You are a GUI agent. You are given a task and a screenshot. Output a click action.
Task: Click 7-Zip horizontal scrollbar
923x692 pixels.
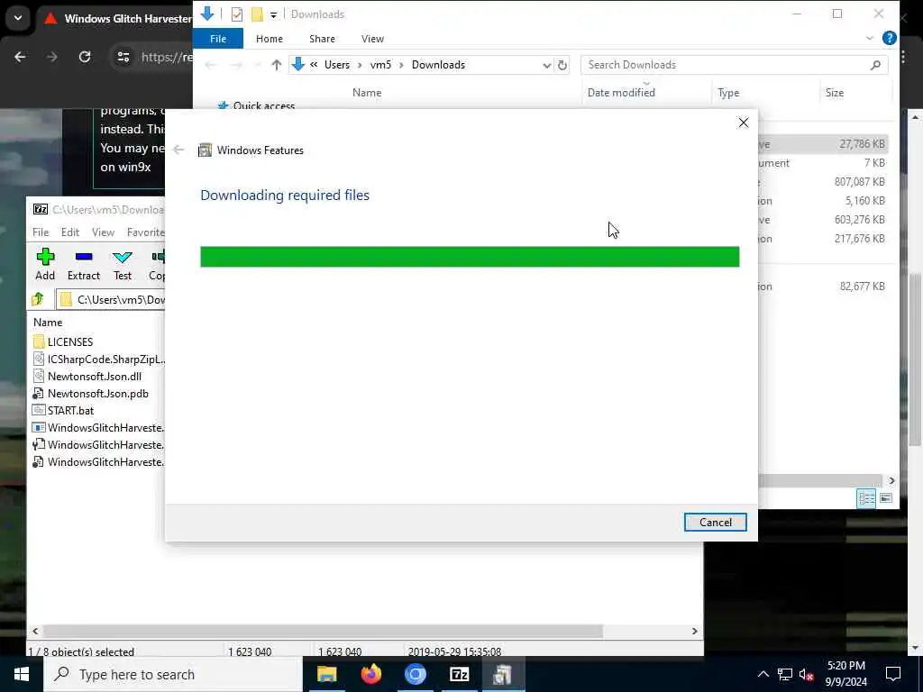323,631
